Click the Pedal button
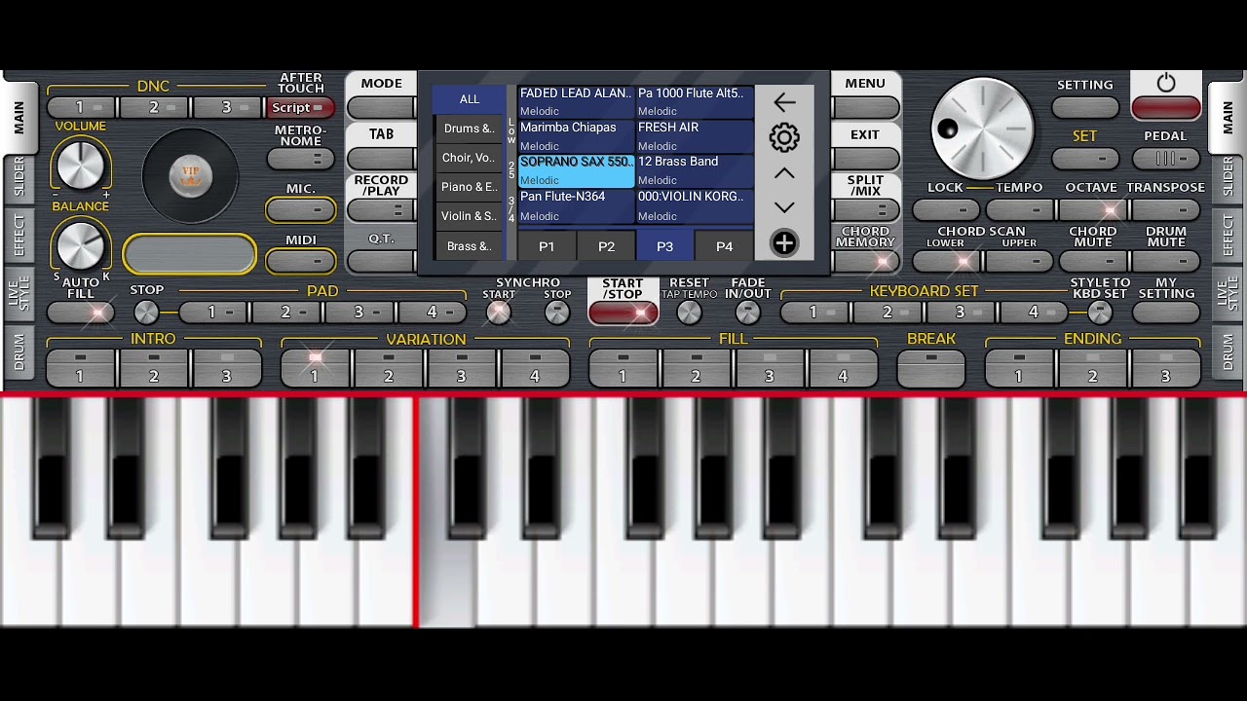This screenshot has width=1247, height=701. point(1166,159)
